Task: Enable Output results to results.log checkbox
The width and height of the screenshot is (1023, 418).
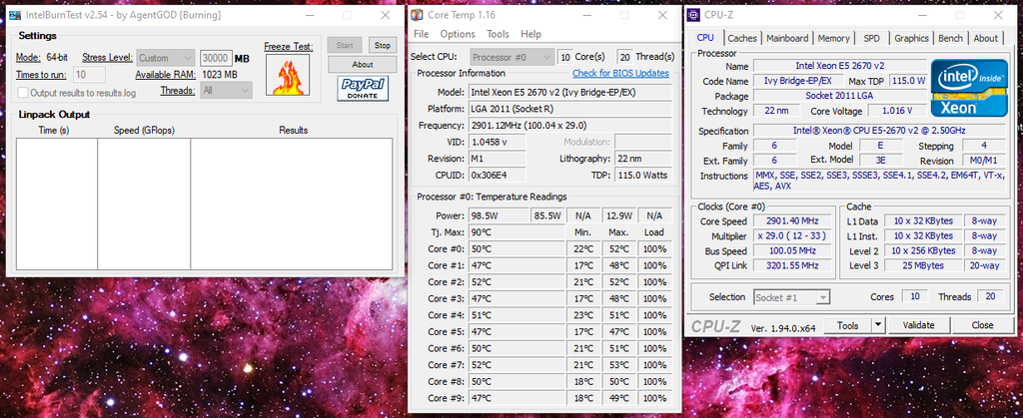Action: tap(23, 93)
